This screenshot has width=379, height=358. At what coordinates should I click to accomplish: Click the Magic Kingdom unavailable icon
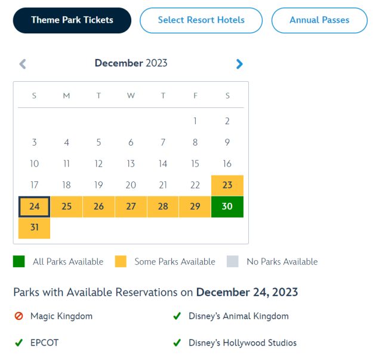pyautogui.click(x=19, y=316)
